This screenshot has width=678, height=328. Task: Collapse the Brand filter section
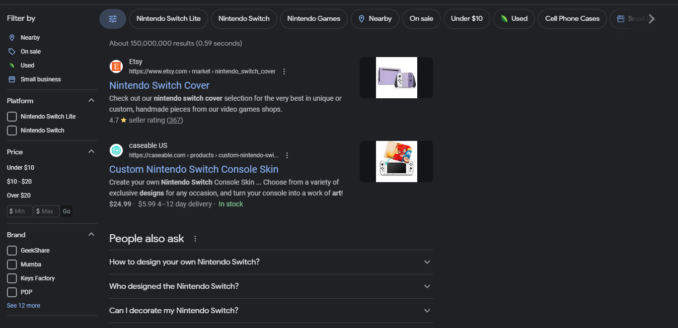point(91,235)
